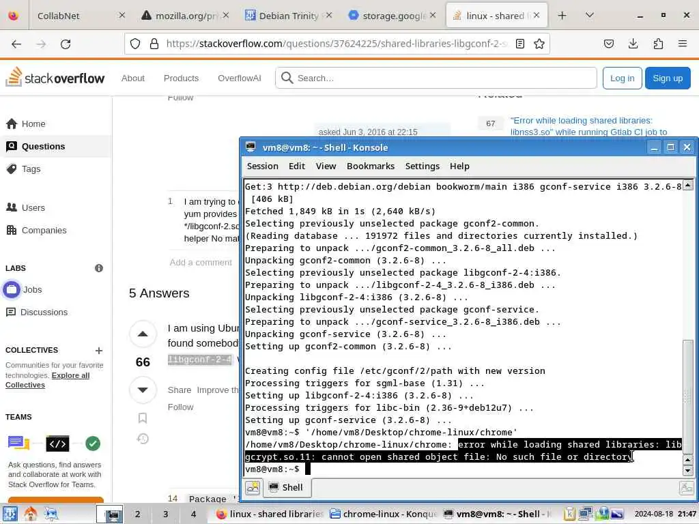
Task: Switch to Debian Trinity tab
Action: 287,16
